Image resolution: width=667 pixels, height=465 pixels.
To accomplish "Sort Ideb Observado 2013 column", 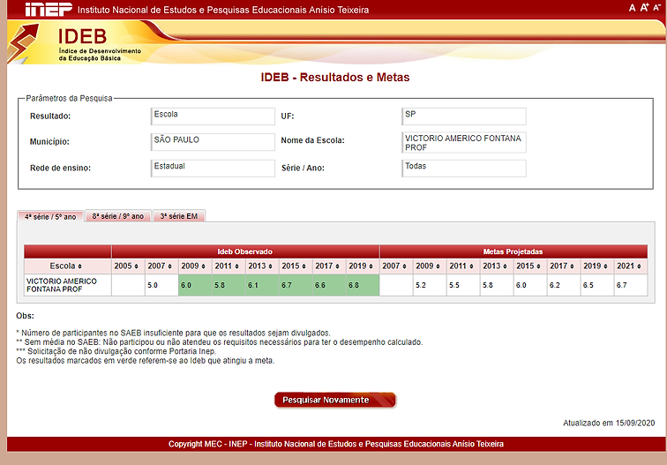I will point(271,266).
